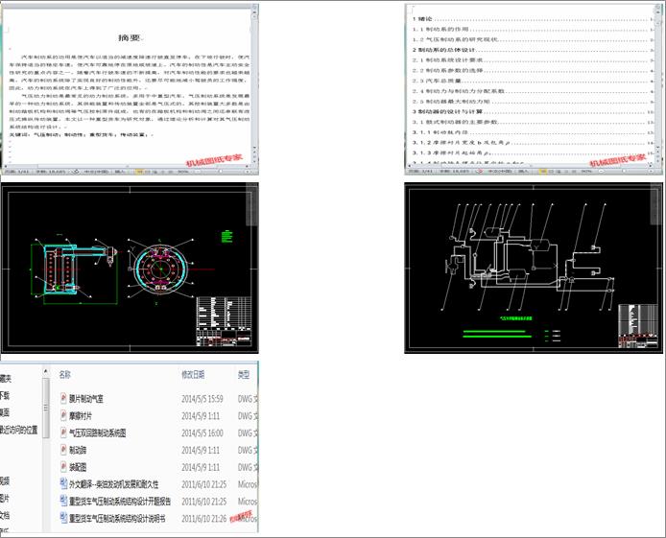Switch to Print Layout view in abstract window

[139, 172]
